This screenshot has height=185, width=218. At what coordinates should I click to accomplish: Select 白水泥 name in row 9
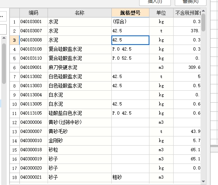click(x=80, y=95)
